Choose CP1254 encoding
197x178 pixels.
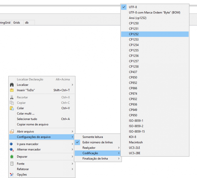[155, 45]
